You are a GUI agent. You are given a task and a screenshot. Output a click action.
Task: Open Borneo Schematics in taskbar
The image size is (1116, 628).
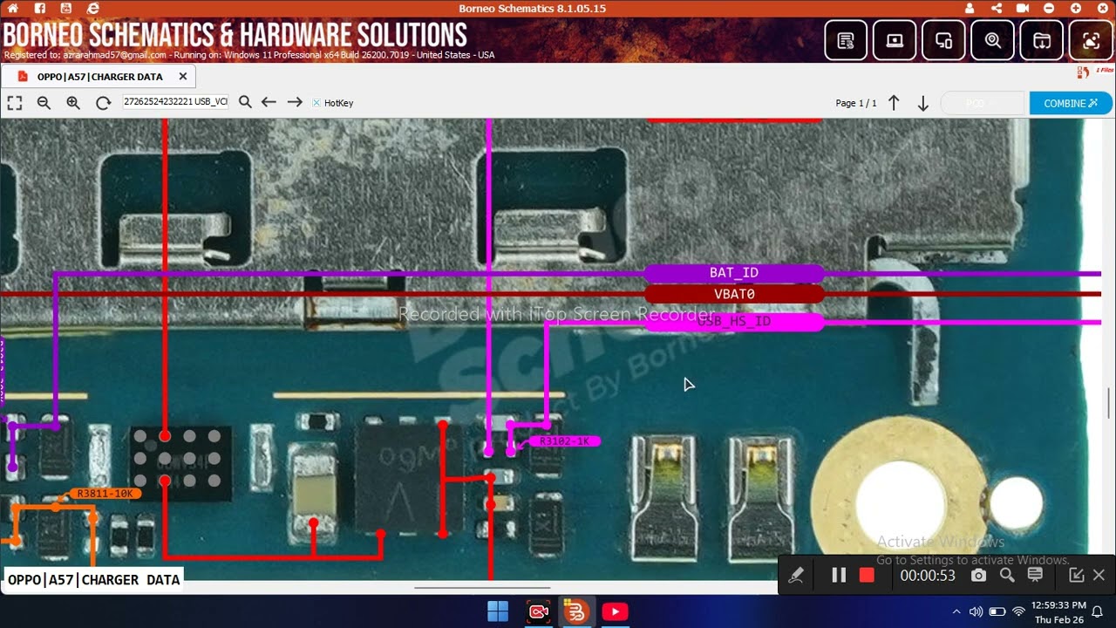click(575, 611)
